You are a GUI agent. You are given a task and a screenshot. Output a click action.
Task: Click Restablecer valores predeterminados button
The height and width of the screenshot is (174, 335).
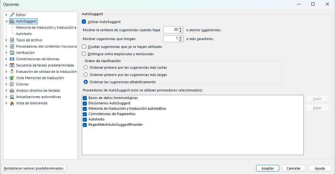(34, 168)
